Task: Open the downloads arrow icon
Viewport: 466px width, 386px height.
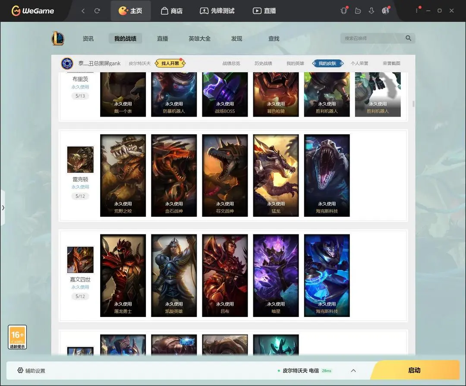Action: coord(372,11)
